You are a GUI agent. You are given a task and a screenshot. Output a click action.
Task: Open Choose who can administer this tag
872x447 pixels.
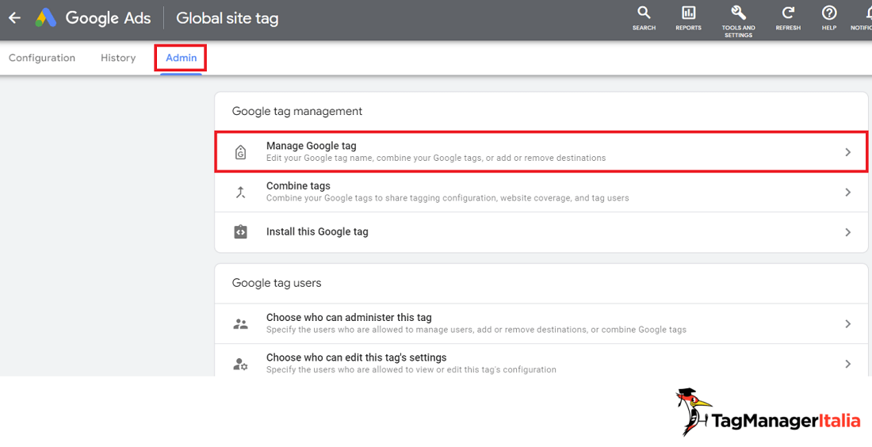coord(541,323)
